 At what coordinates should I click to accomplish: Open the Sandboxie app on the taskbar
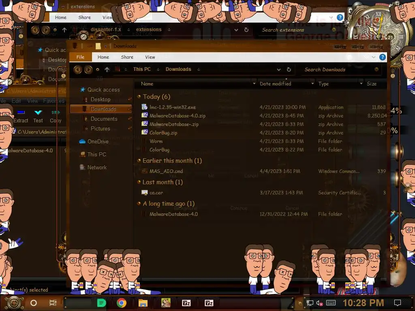coord(166,303)
